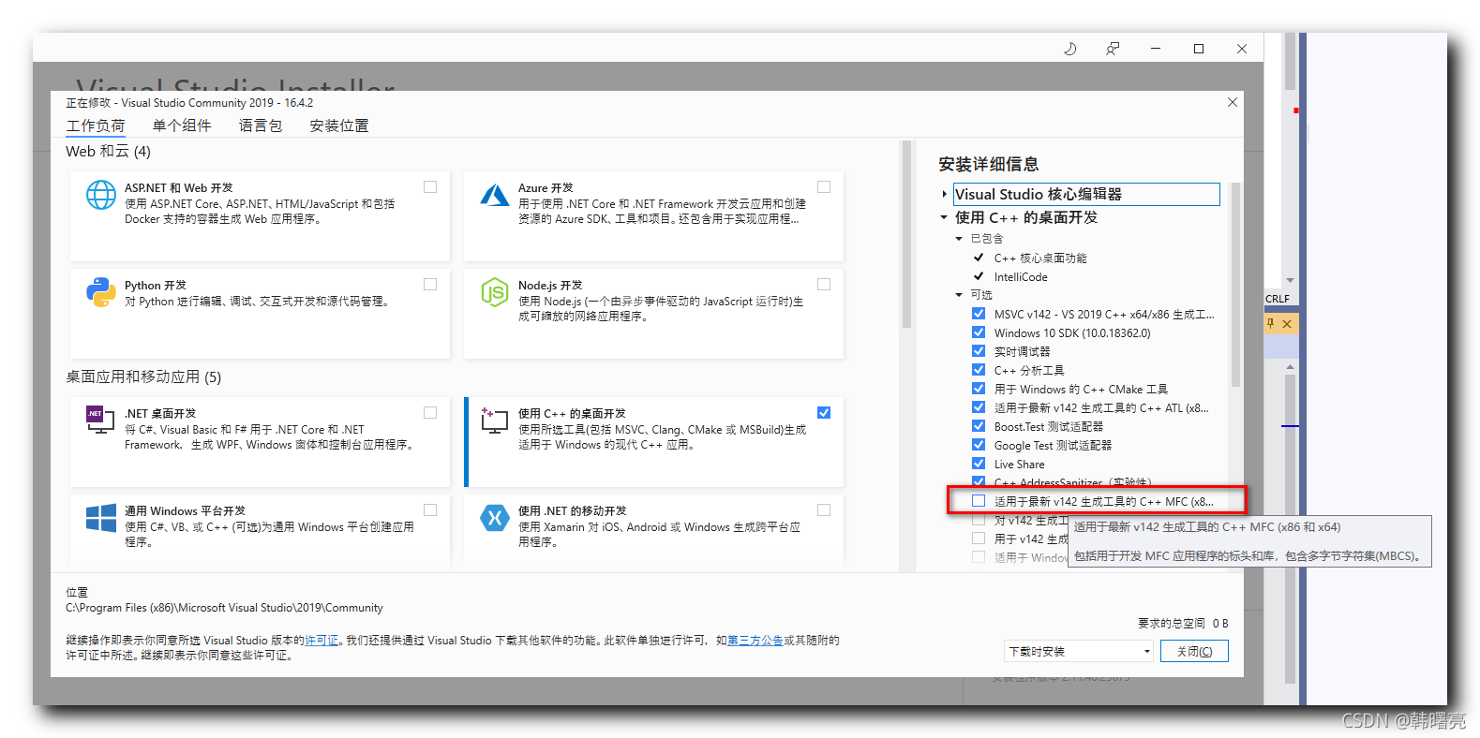
Task: Click Desktop and Mobile applications (5) heading
Action: (143, 377)
